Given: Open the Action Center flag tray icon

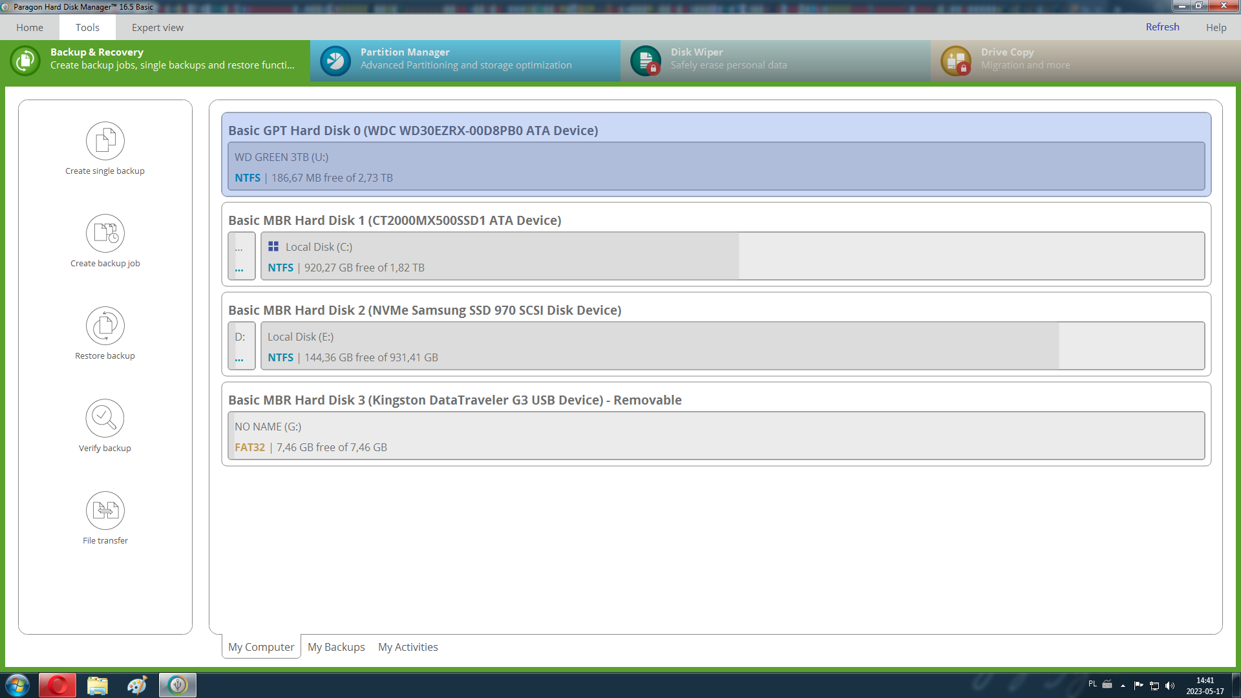Looking at the screenshot, I should tap(1139, 686).
